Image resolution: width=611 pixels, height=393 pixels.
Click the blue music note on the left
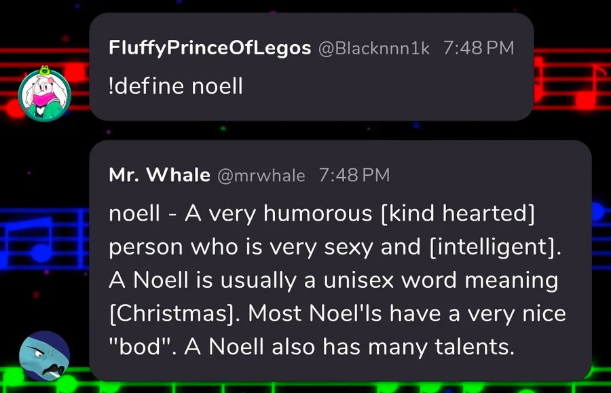point(42,252)
